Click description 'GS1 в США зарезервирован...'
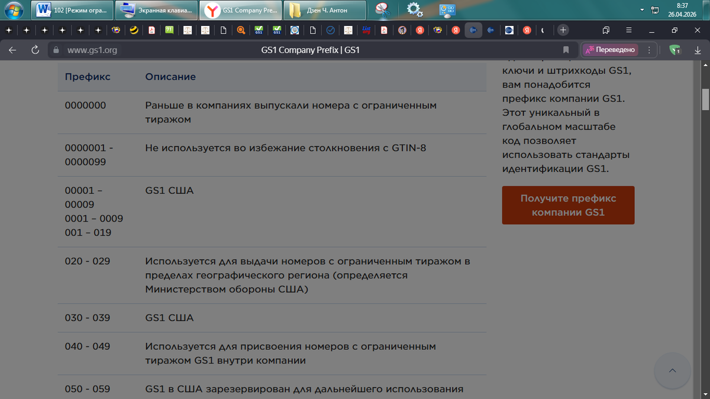 coord(304,389)
